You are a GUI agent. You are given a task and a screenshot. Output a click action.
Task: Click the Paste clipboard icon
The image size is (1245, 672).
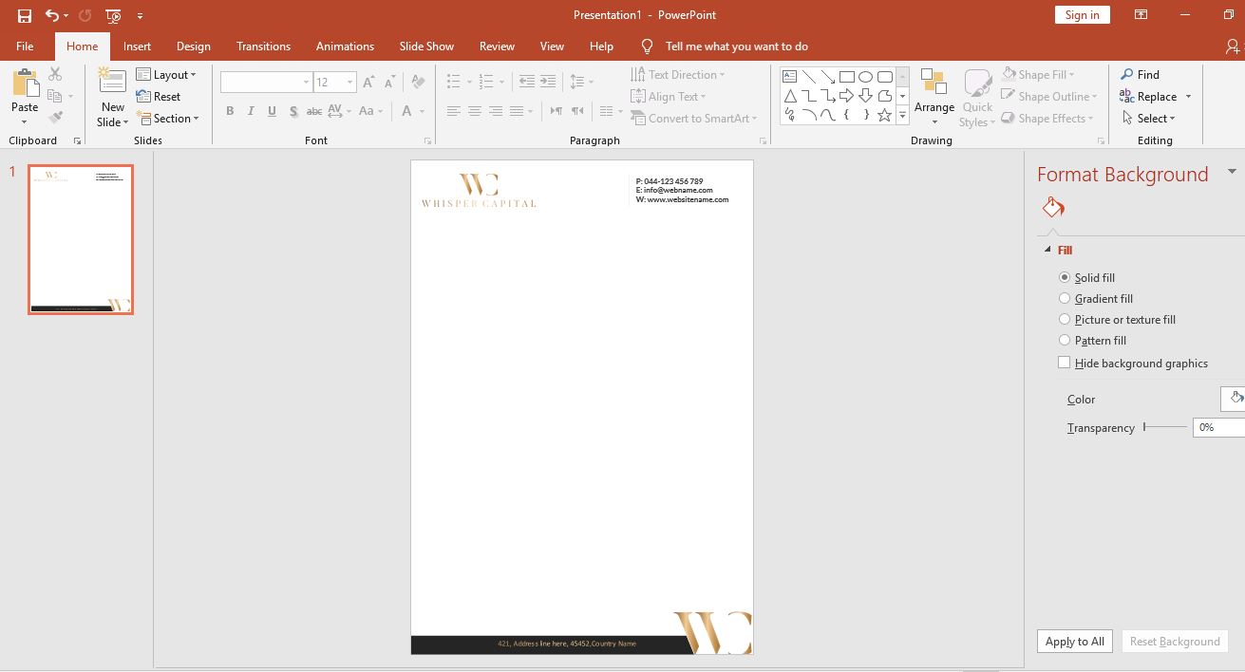click(25, 83)
